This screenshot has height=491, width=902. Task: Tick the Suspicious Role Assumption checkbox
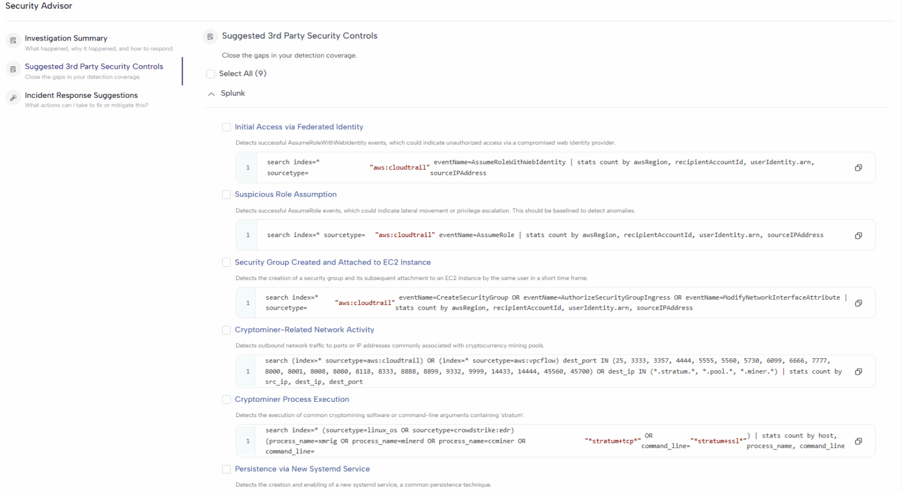point(226,195)
